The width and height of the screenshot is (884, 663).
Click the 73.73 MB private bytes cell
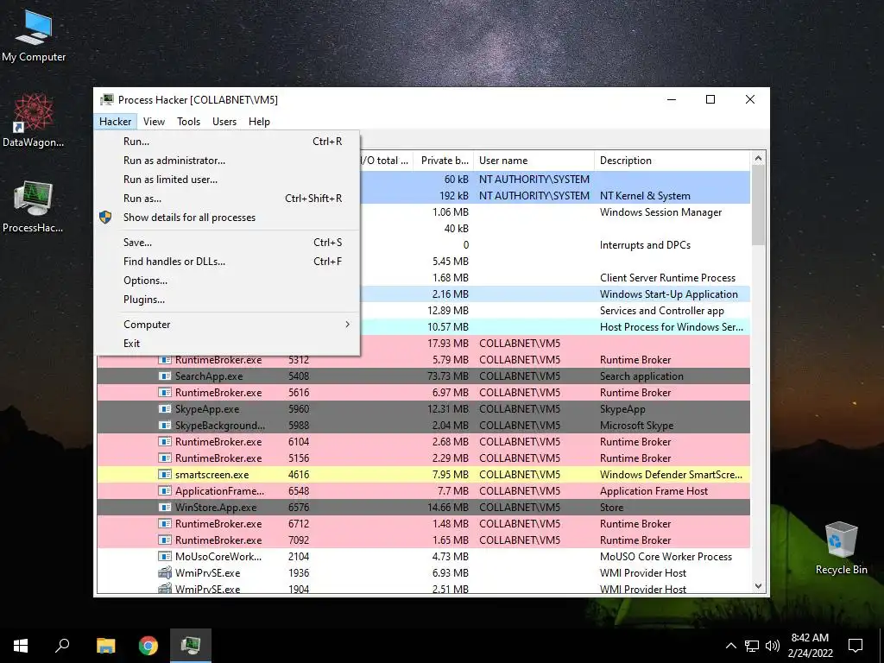pyautogui.click(x=448, y=376)
